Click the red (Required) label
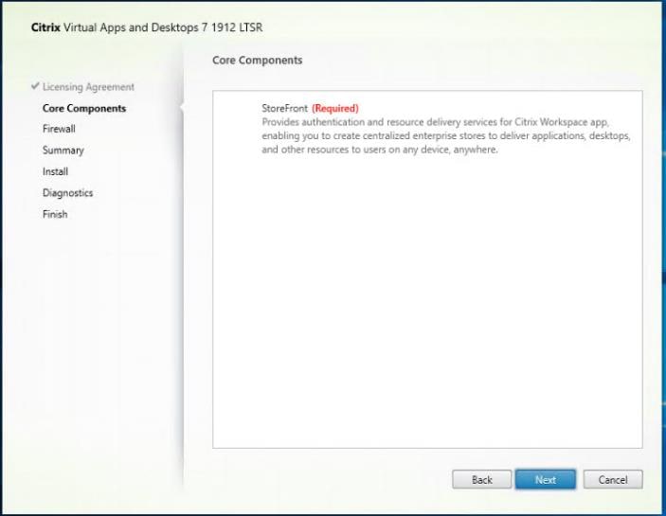 click(x=335, y=108)
